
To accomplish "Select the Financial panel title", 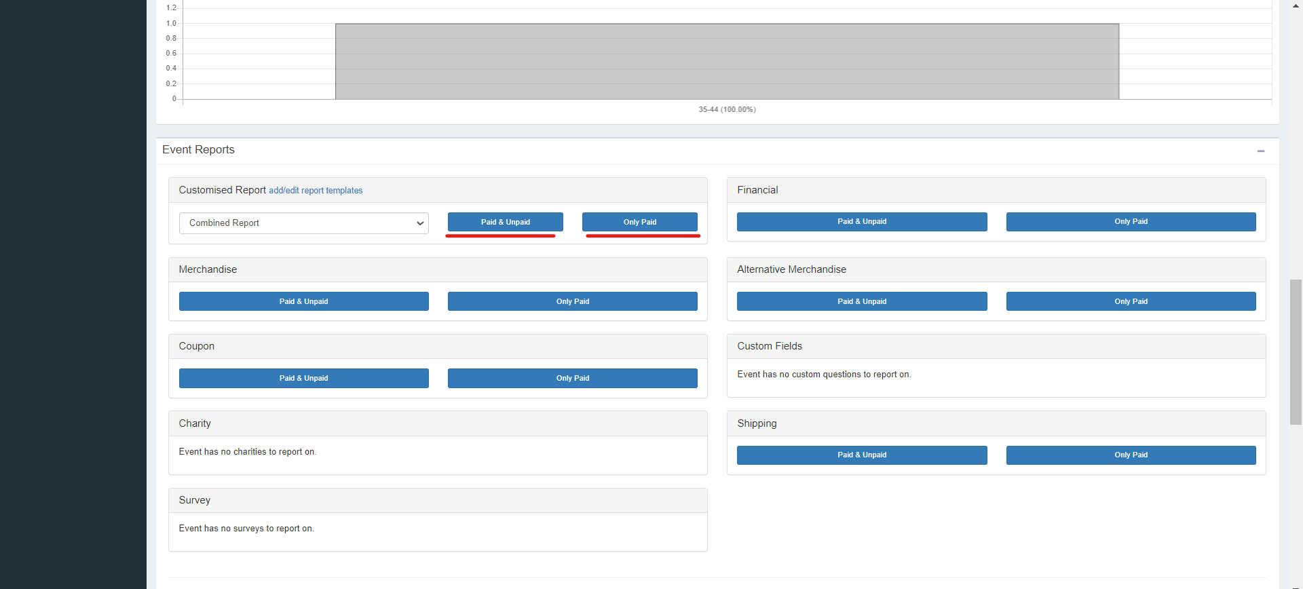I will click(757, 190).
